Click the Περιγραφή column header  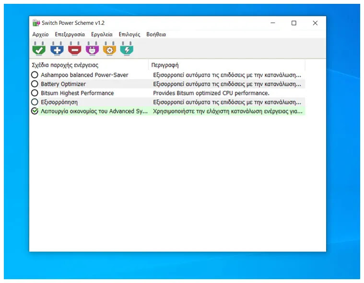[227, 65]
